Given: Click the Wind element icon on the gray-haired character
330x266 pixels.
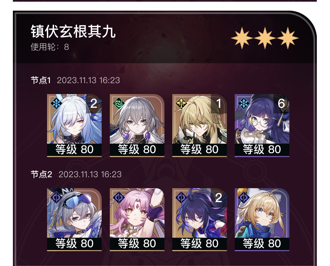Looking at the screenshot, I should click(119, 103).
